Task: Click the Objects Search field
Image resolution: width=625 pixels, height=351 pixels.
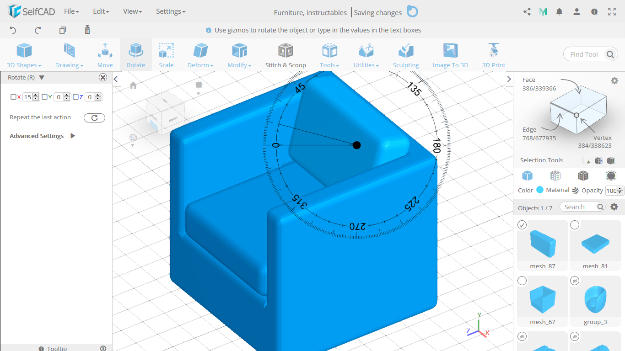Action: pyautogui.click(x=579, y=207)
